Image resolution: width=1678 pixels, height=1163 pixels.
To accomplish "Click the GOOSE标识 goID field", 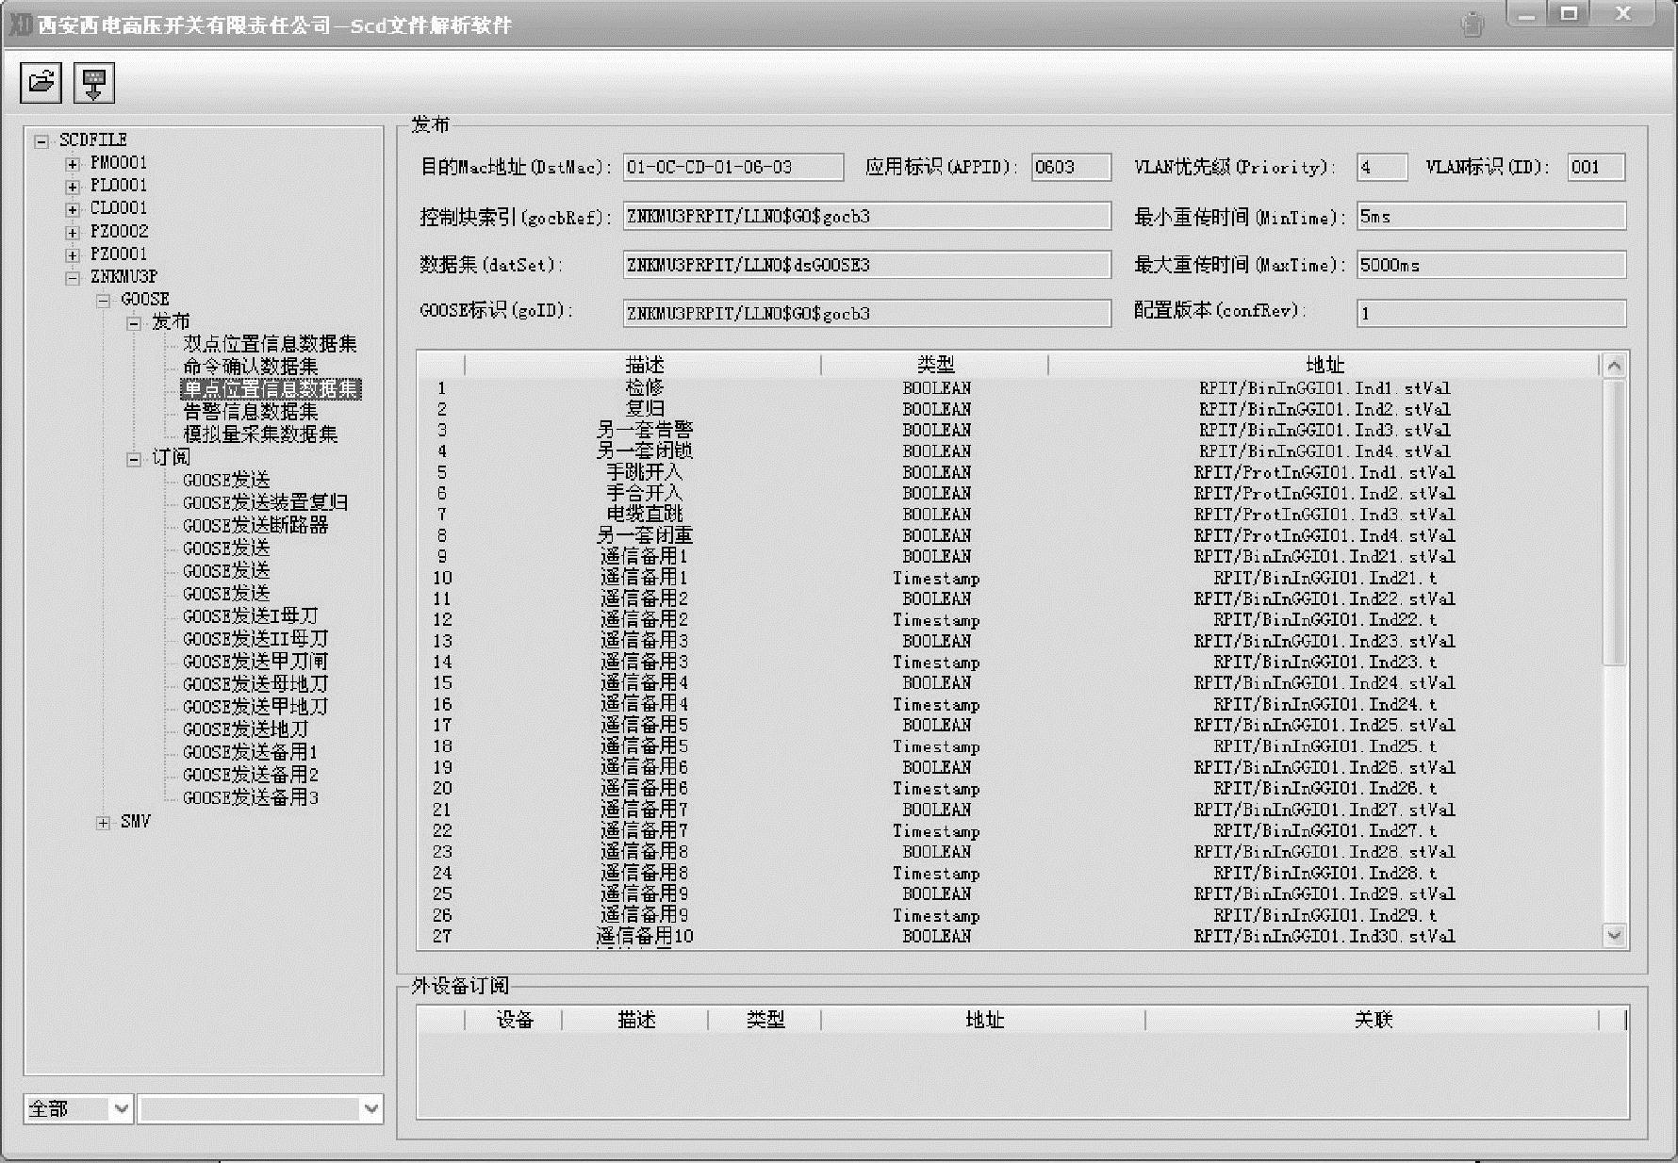I will (x=867, y=314).
